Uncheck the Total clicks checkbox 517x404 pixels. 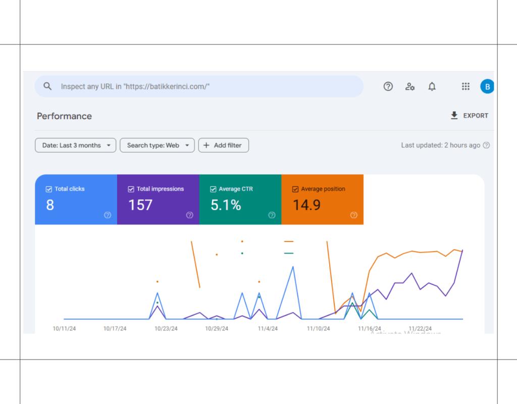pyautogui.click(x=49, y=189)
